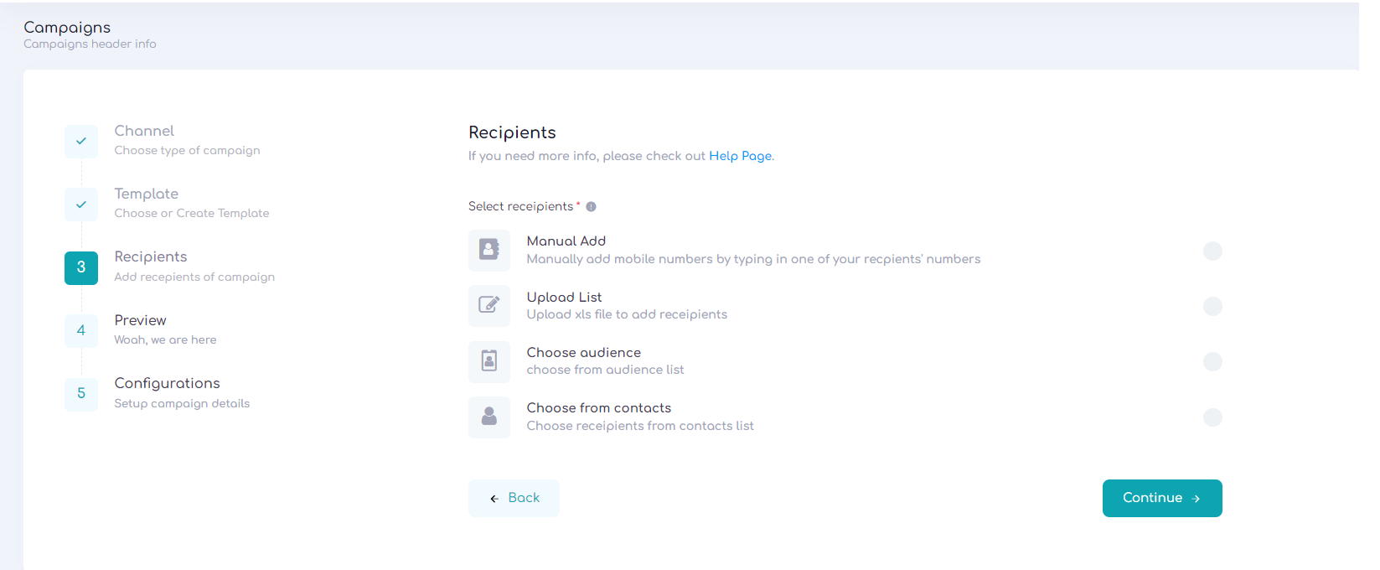Click the Template step checkmark icon

click(81, 205)
